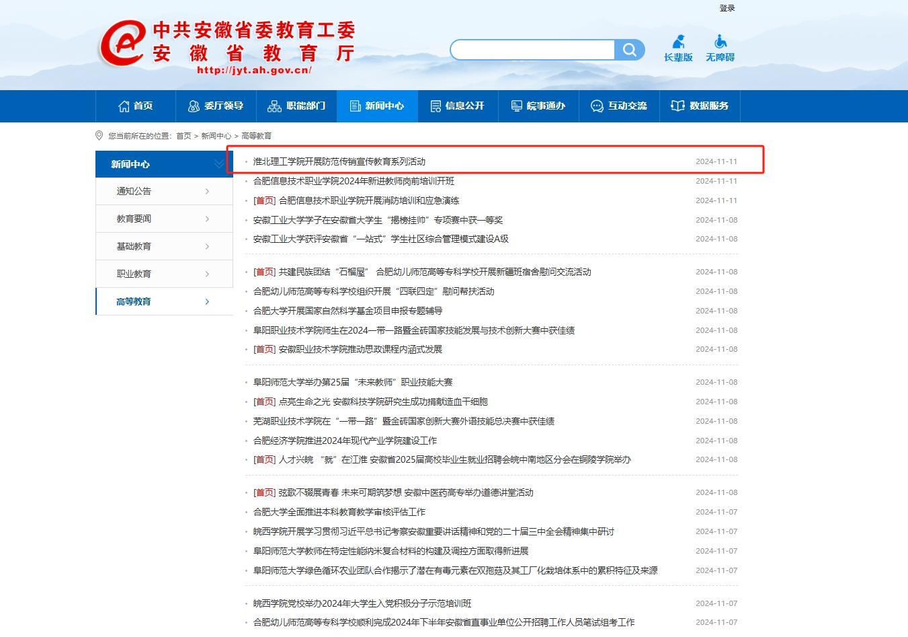This screenshot has width=908, height=637.
Task: Click the magnifier search button
Action: point(630,50)
